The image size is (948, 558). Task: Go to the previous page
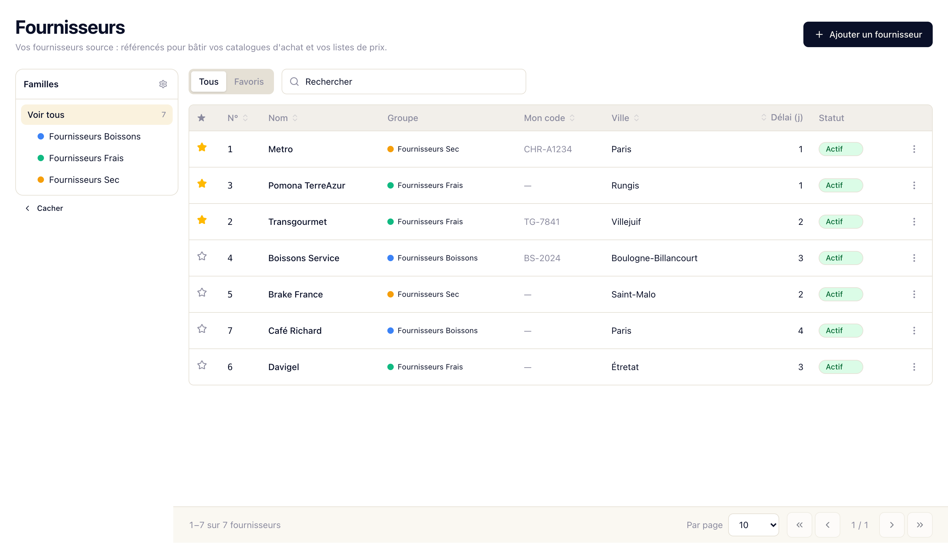[x=828, y=525]
